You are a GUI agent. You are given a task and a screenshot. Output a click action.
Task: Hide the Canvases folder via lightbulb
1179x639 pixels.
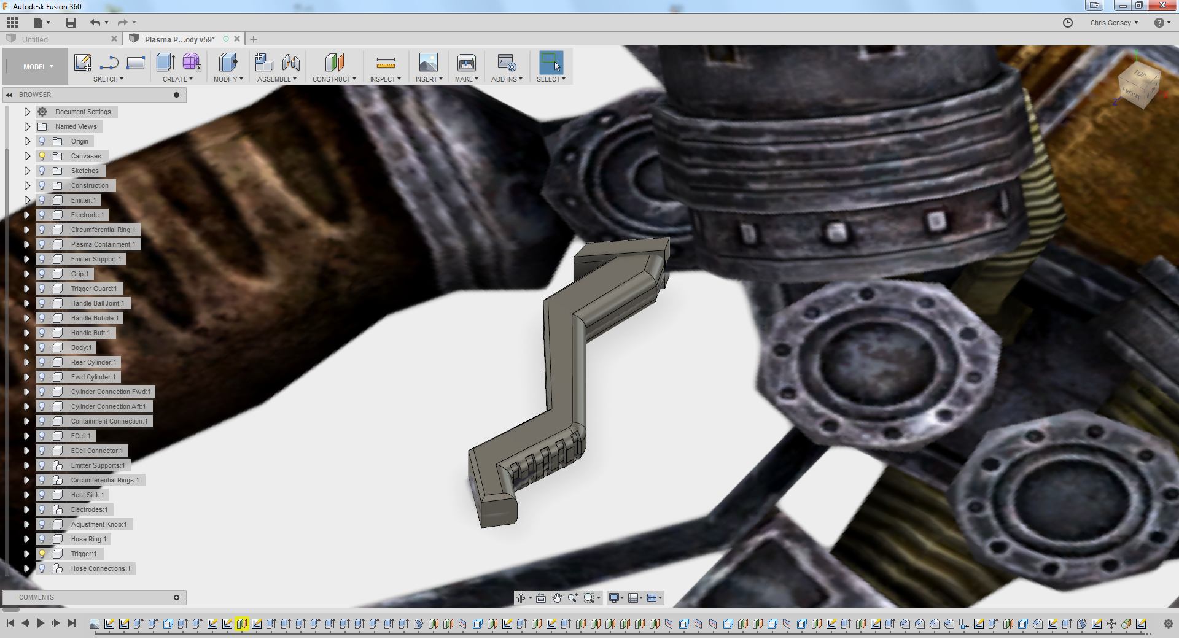click(42, 156)
